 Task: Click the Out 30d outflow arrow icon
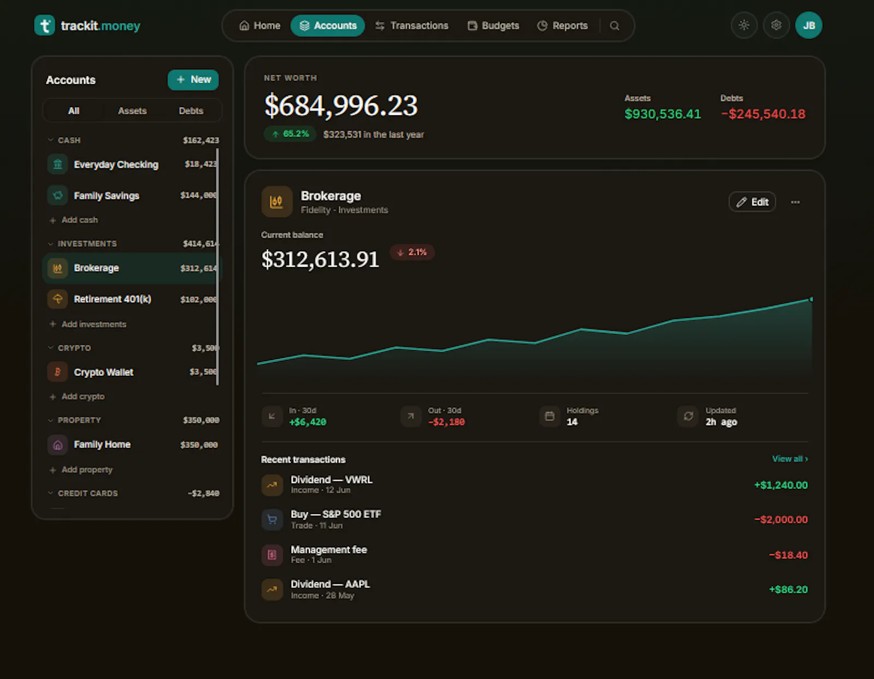410,416
